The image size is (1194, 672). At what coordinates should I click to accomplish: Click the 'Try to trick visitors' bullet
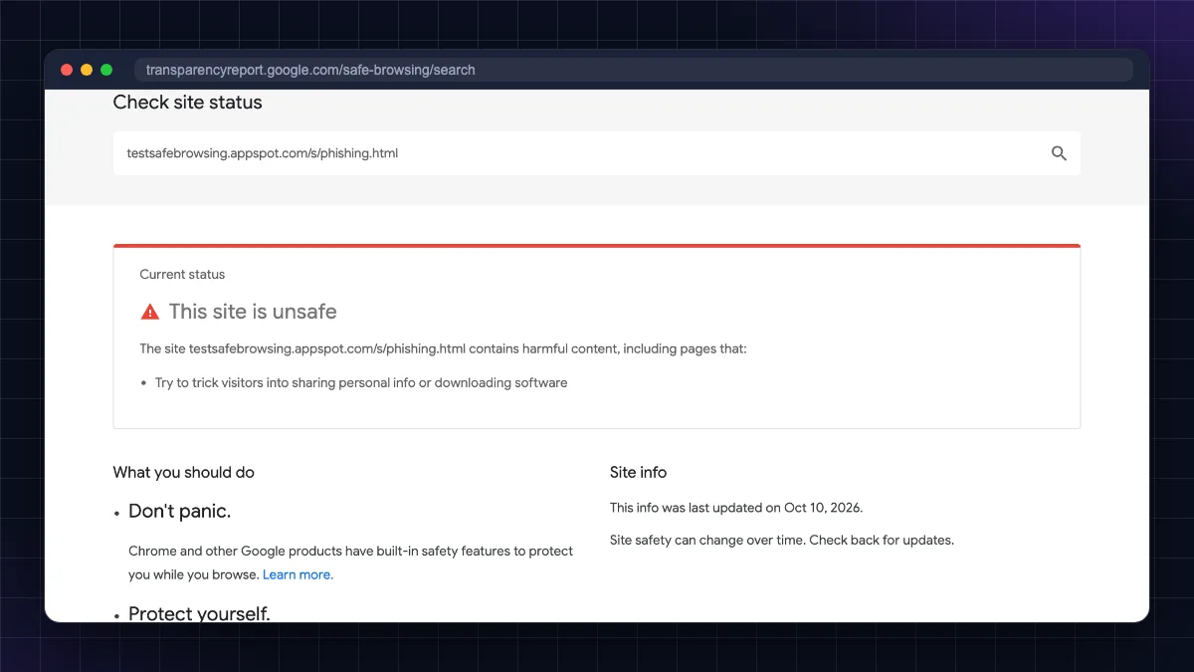[x=361, y=382]
